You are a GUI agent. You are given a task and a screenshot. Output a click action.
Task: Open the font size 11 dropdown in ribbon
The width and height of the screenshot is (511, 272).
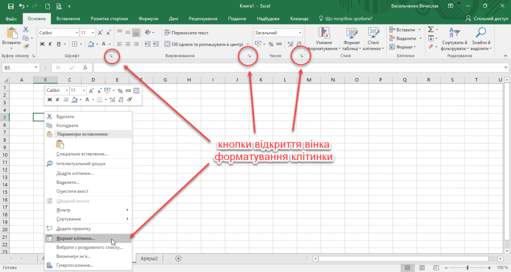click(93, 33)
